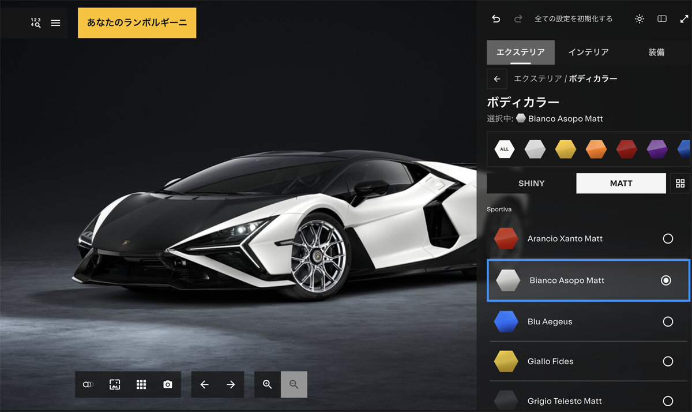This screenshot has height=412, width=692.
Task: Change the background scene icon
Action: tap(115, 384)
